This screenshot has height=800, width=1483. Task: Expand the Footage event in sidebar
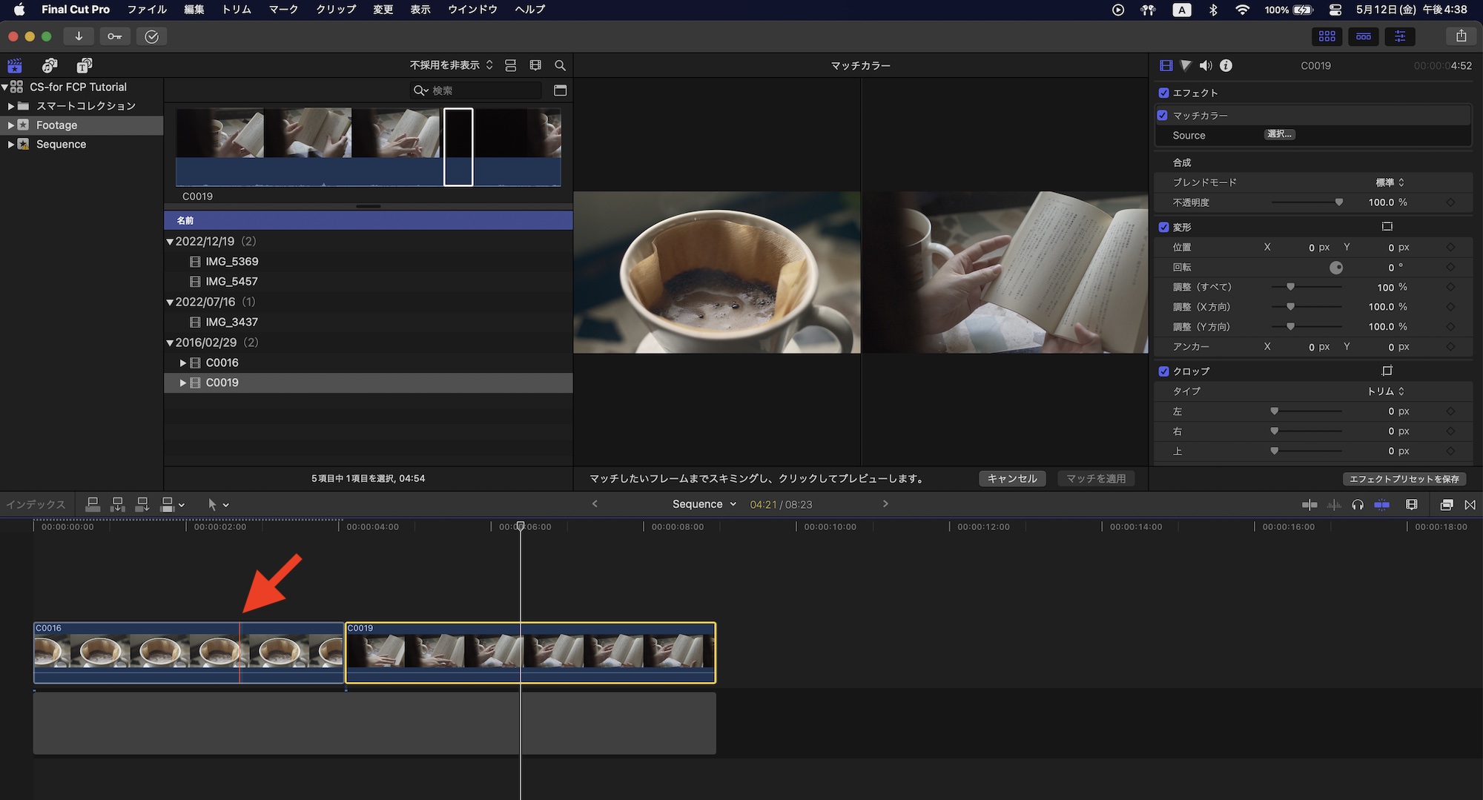coord(10,125)
